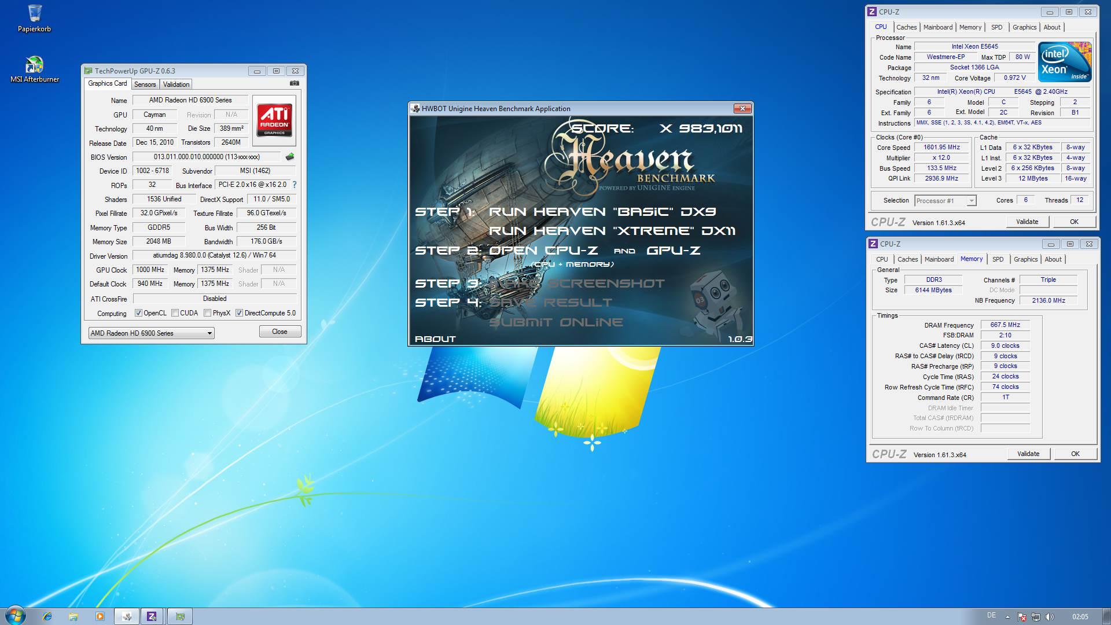Toggle the PhysX checkbox
Viewport: 1111px width, 625px height.
[207, 313]
